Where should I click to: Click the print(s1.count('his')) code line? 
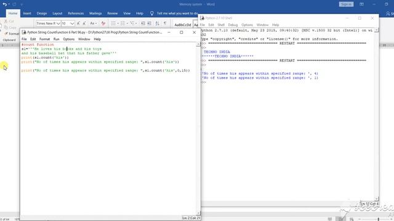(45, 58)
